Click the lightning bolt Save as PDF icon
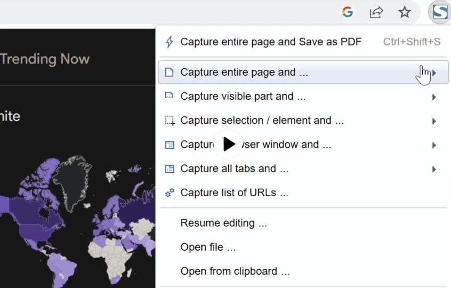 (x=170, y=42)
